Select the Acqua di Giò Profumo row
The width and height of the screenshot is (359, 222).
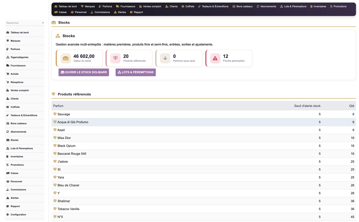(x=204, y=122)
